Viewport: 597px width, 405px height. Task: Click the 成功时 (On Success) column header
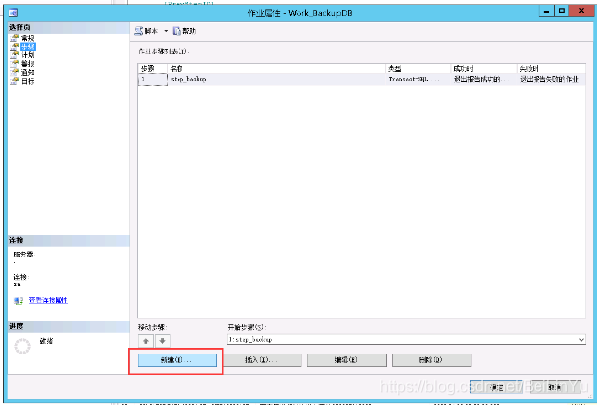click(x=484, y=69)
